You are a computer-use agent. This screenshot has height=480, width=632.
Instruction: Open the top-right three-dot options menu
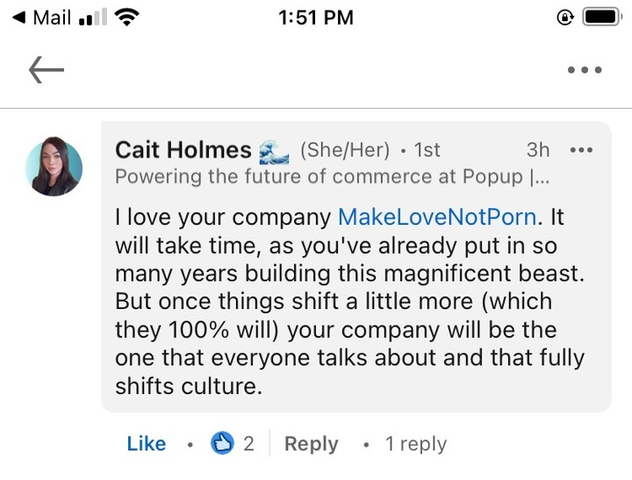(584, 70)
